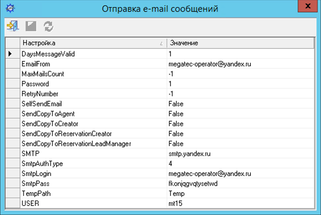Select the SMTP value smtp.yandex.ru
This screenshot has height=215, width=321.
point(190,154)
